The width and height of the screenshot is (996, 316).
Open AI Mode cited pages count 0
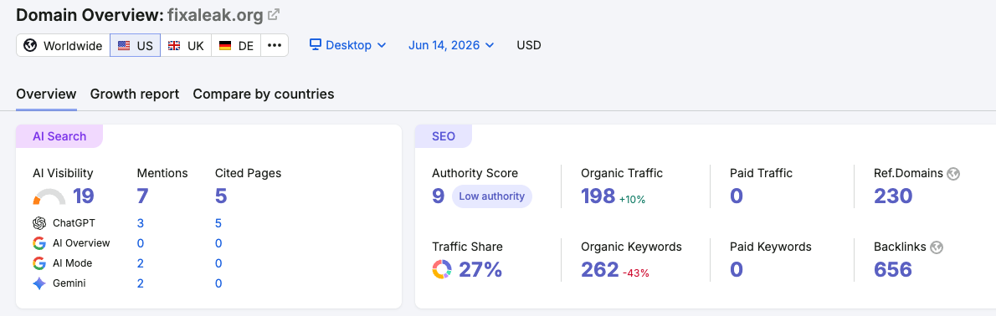218,263
